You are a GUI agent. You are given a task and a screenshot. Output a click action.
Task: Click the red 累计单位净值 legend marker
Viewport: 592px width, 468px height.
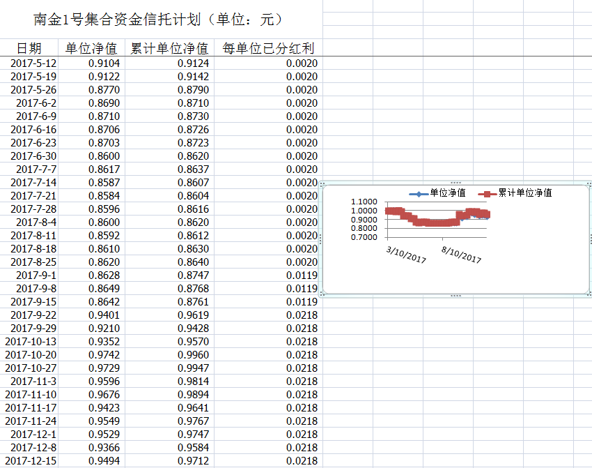click(488, 193)
